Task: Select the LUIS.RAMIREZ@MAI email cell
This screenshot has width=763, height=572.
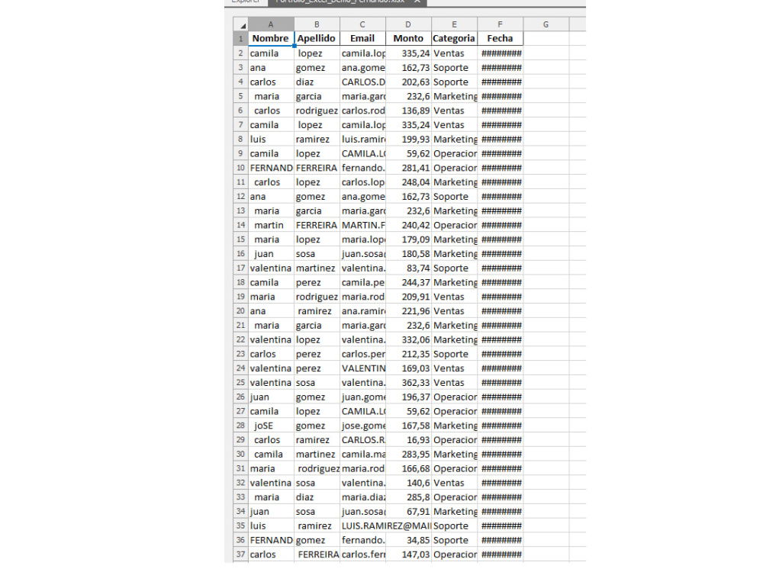Action: (385, 525)
